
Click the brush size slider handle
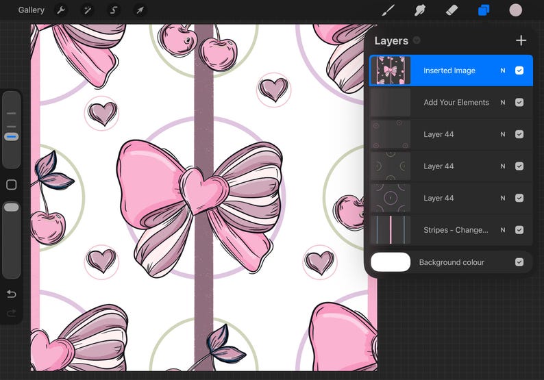pos(12,137)
